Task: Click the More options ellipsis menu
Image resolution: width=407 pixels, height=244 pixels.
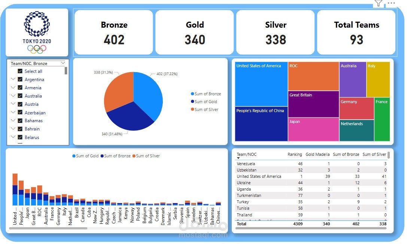Action: 391,3
